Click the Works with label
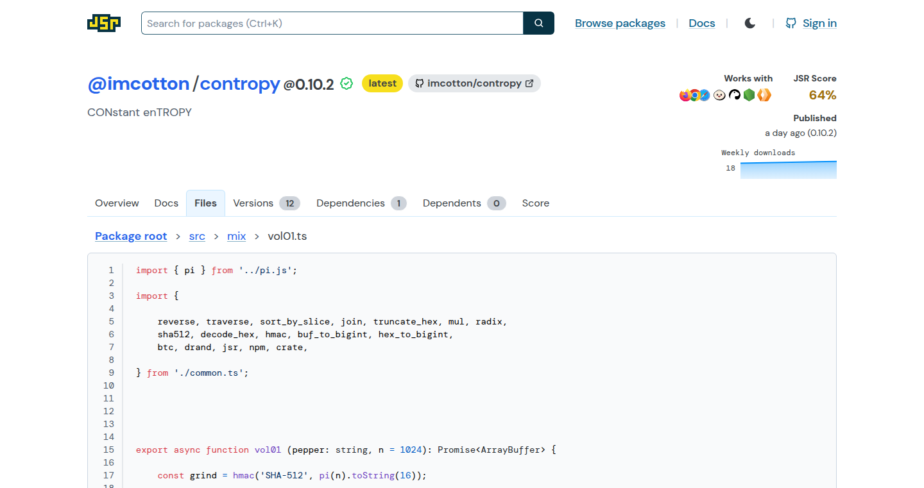 pos(748,78)
